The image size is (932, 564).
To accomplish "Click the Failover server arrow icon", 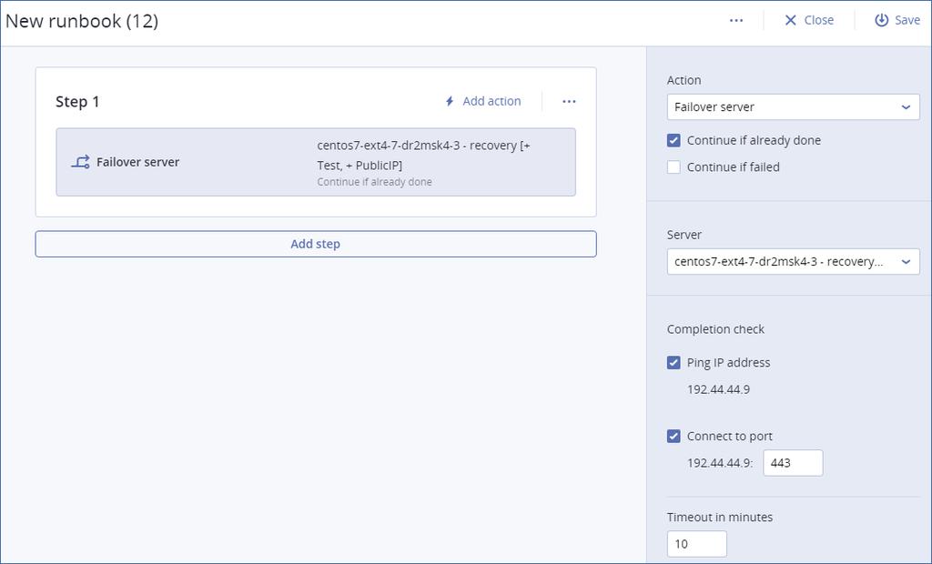I will (80, 162).
